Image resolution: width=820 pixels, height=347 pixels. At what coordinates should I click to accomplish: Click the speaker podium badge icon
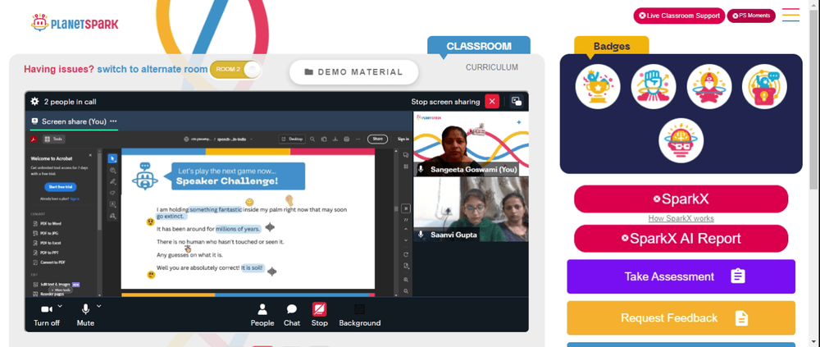pos(764,86)
